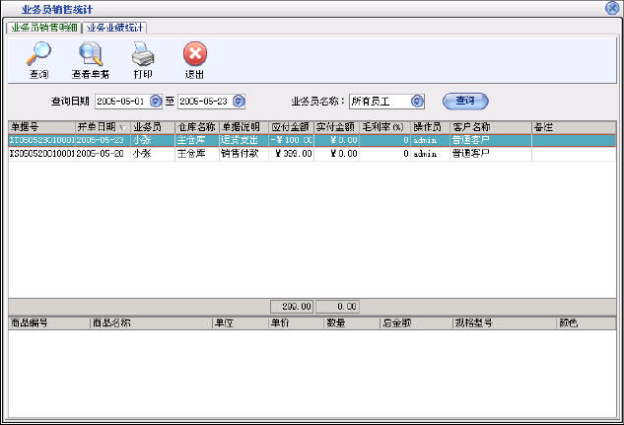
Task: Switch to the 业务业绩统计 tab
Action: click(x=114, y=28)
